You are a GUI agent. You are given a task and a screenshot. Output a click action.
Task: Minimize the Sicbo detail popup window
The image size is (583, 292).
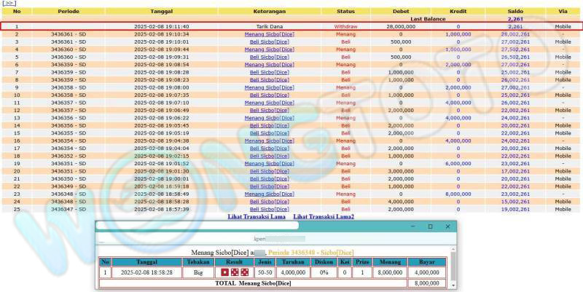[x=412, y=226]
